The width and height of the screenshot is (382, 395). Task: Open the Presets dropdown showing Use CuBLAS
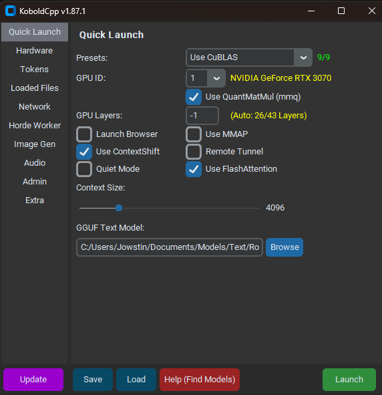tap(249, 57)
